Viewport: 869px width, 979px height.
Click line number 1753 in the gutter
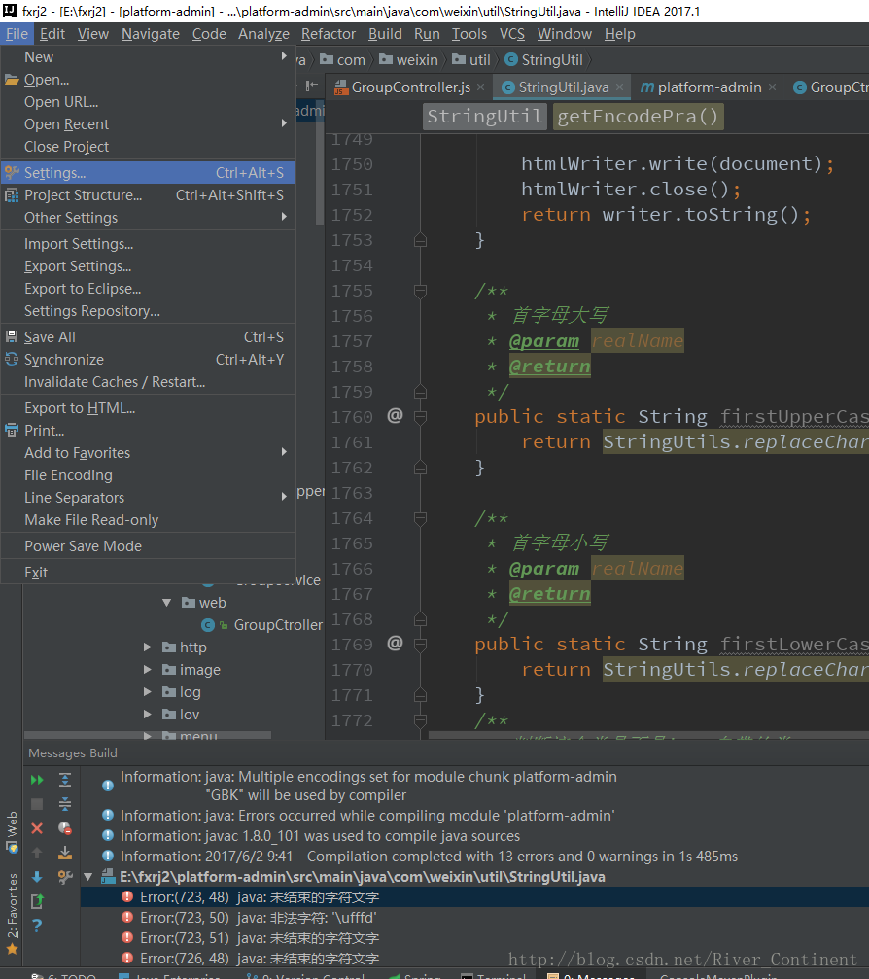coord(352,240)
